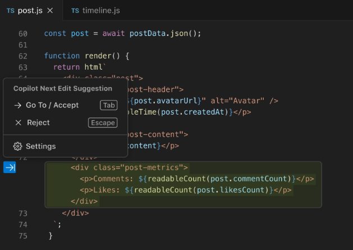Close the post.js tab
Screen dimensions: 353x250
tap(50, 10)
